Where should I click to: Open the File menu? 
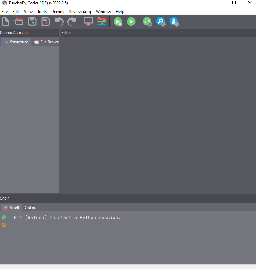click(x=4, y=12)
